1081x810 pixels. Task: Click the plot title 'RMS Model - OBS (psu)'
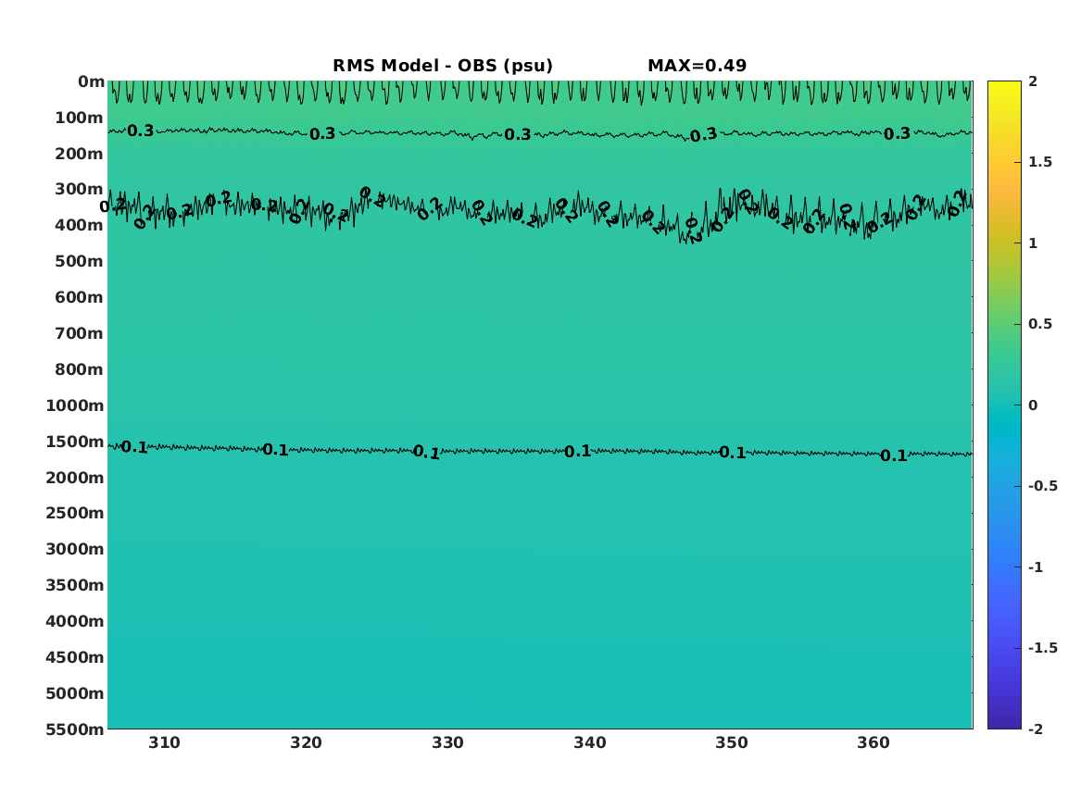(443, 66)
